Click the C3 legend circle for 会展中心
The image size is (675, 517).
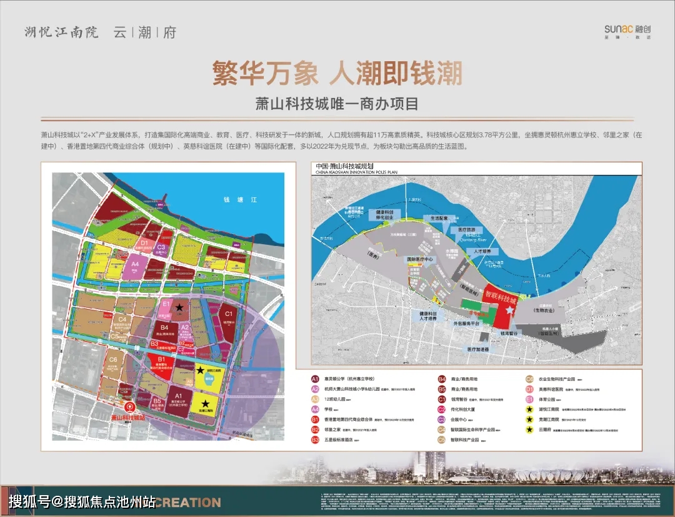442,420
